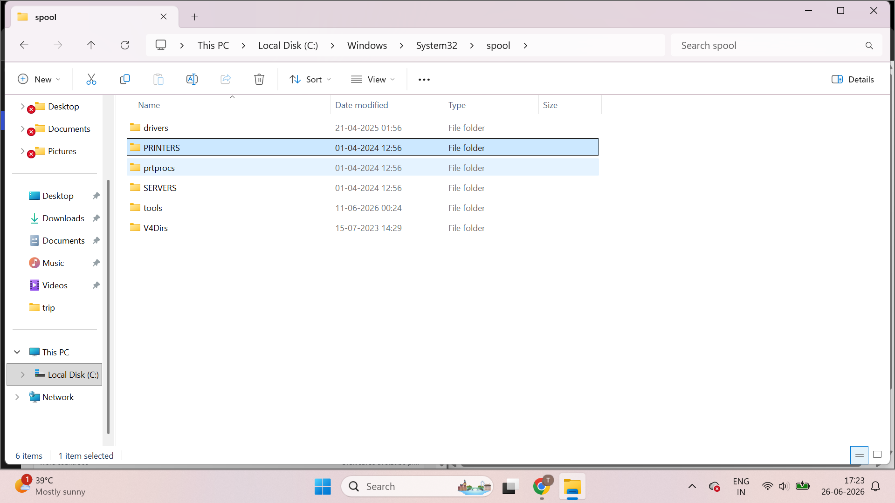Navigate to Local Disk (C:) breadcrumb
This screenshot has height=503, width=895.
pos(288,45)
